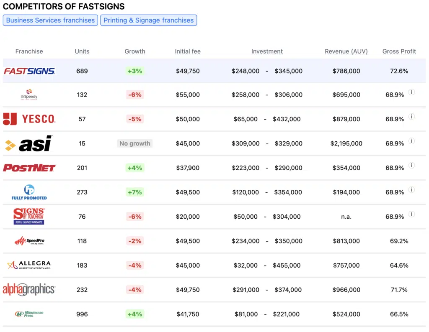Screen dimensions: 429x332
Task: Sort by Units column header
Action: [x=82, y=51]
